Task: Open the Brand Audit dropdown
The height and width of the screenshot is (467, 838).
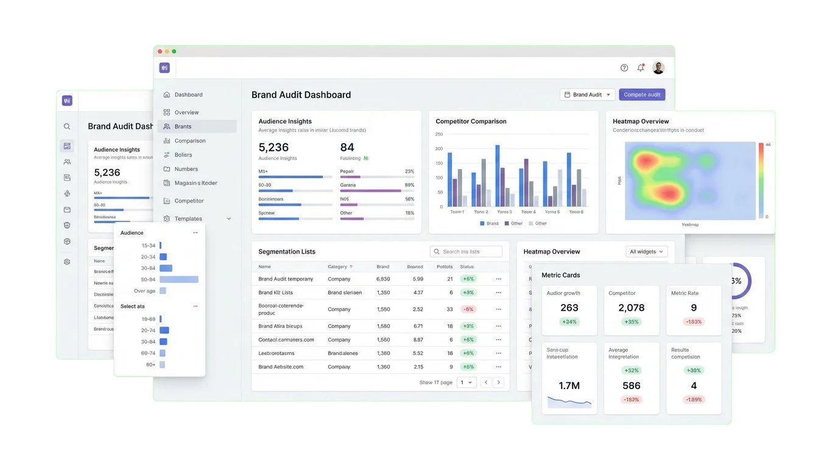Action: point(587,95)
